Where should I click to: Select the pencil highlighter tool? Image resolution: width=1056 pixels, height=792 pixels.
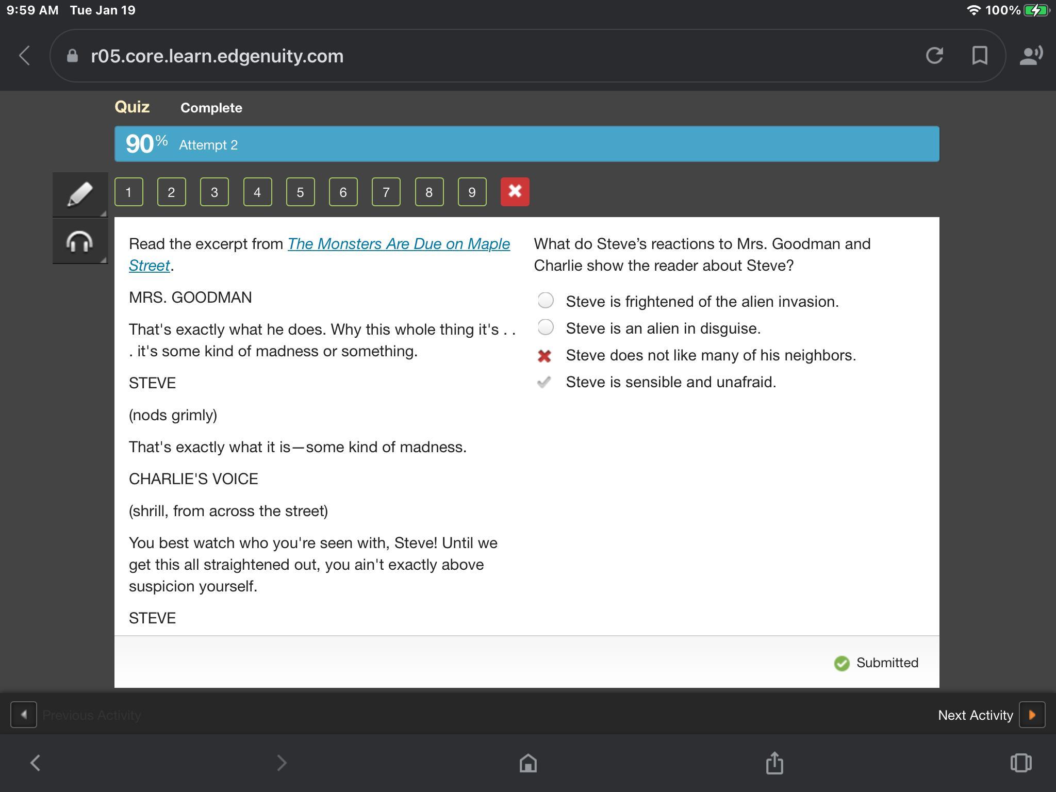pos(80,194)
